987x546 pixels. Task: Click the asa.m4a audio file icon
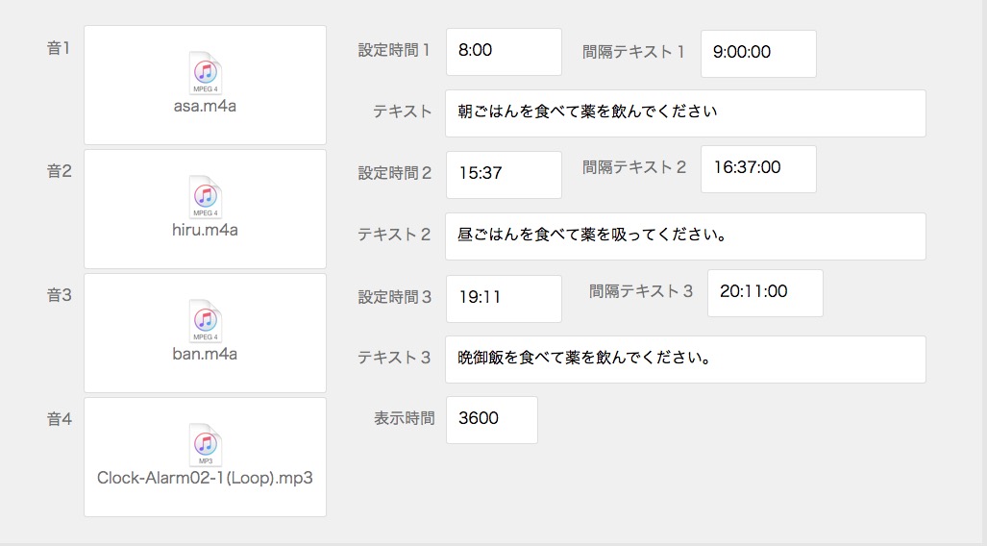tap(206, 73)
